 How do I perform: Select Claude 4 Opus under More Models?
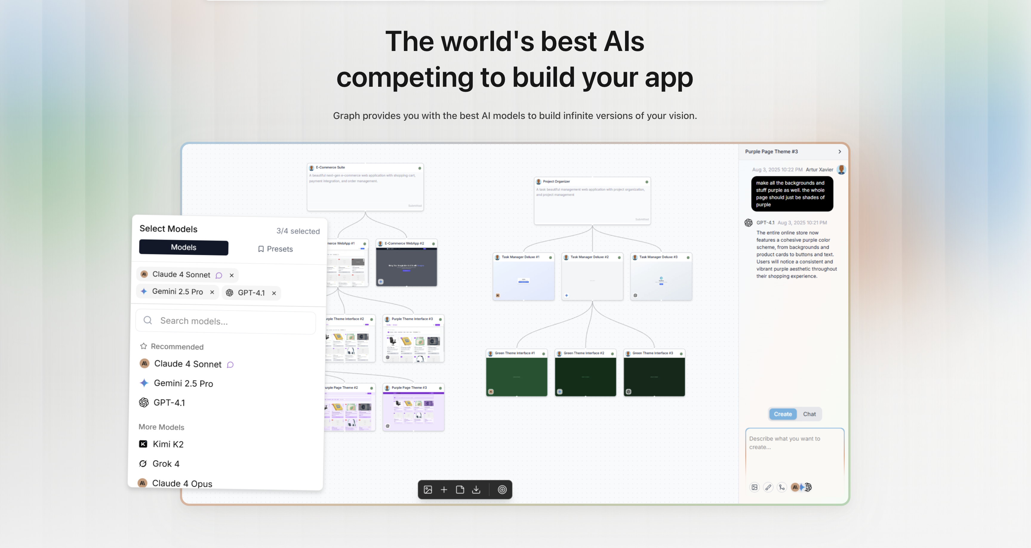click(x=175, y=483)
